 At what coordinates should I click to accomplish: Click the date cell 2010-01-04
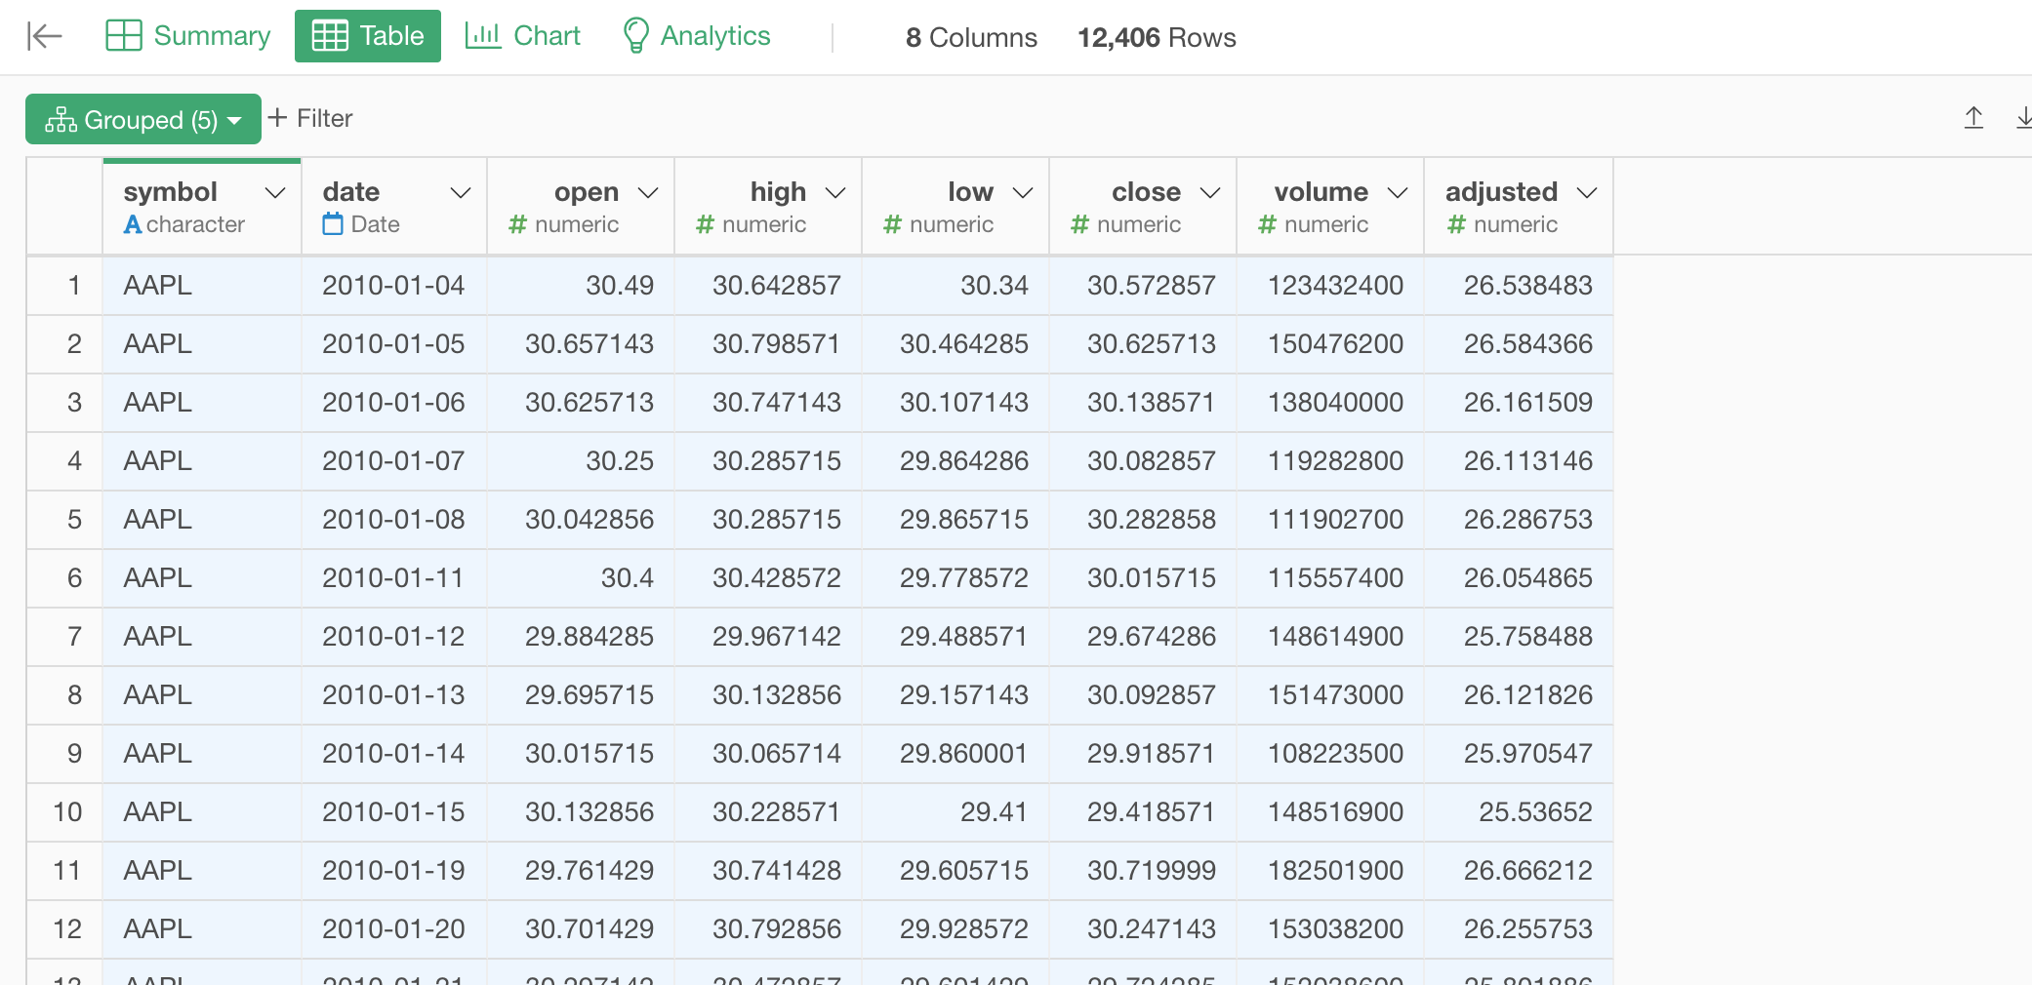[x=393, y=285]
